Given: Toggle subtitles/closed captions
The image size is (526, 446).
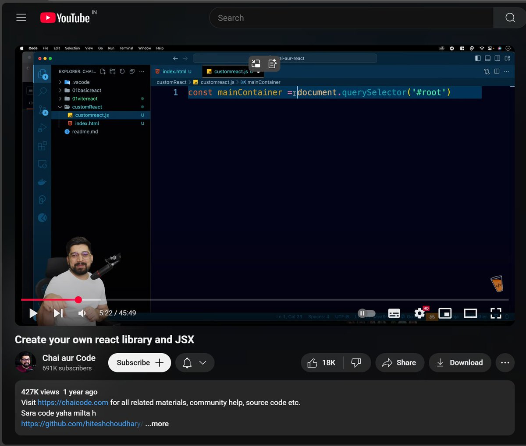Looking at the screenshot, I should pyautogui.click(x=394, y=313).
